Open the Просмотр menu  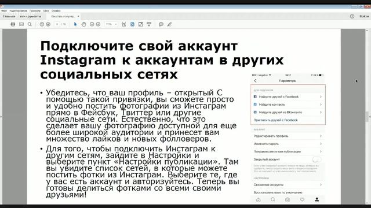click(35, 10)
